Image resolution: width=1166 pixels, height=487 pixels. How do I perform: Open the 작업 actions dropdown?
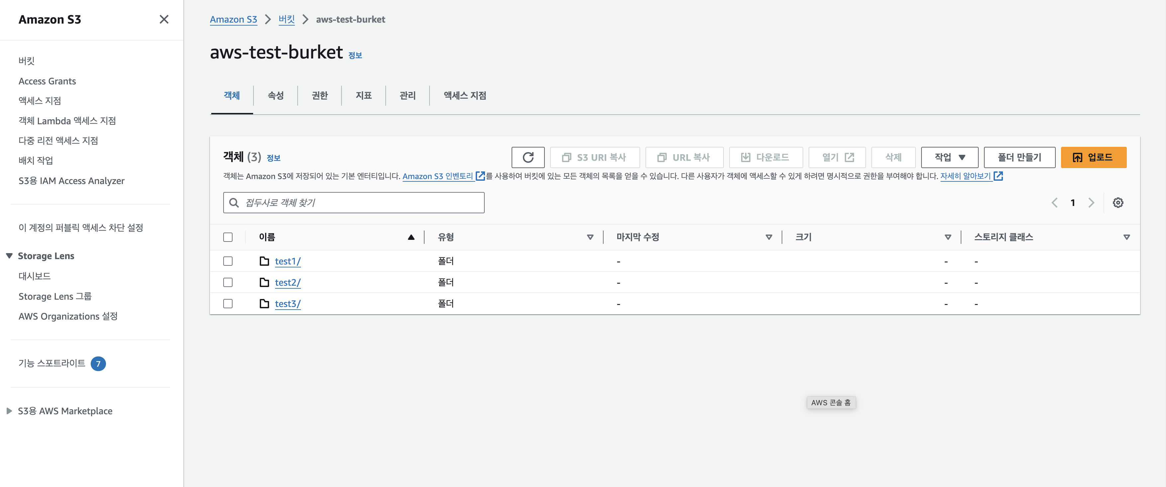(949, 157)
